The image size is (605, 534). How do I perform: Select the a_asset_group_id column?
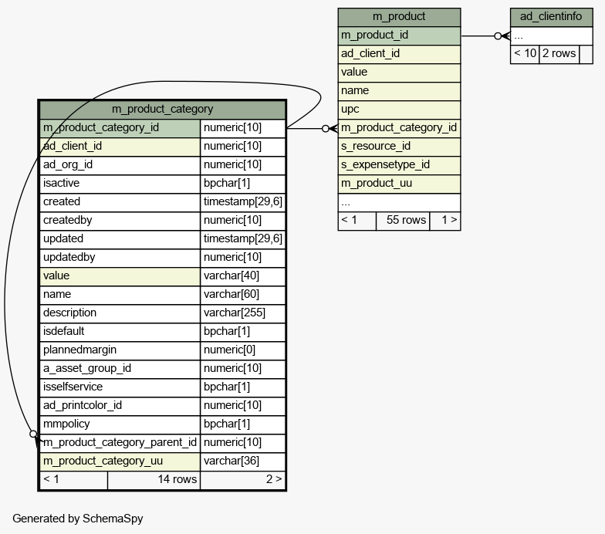pos(120,368)
